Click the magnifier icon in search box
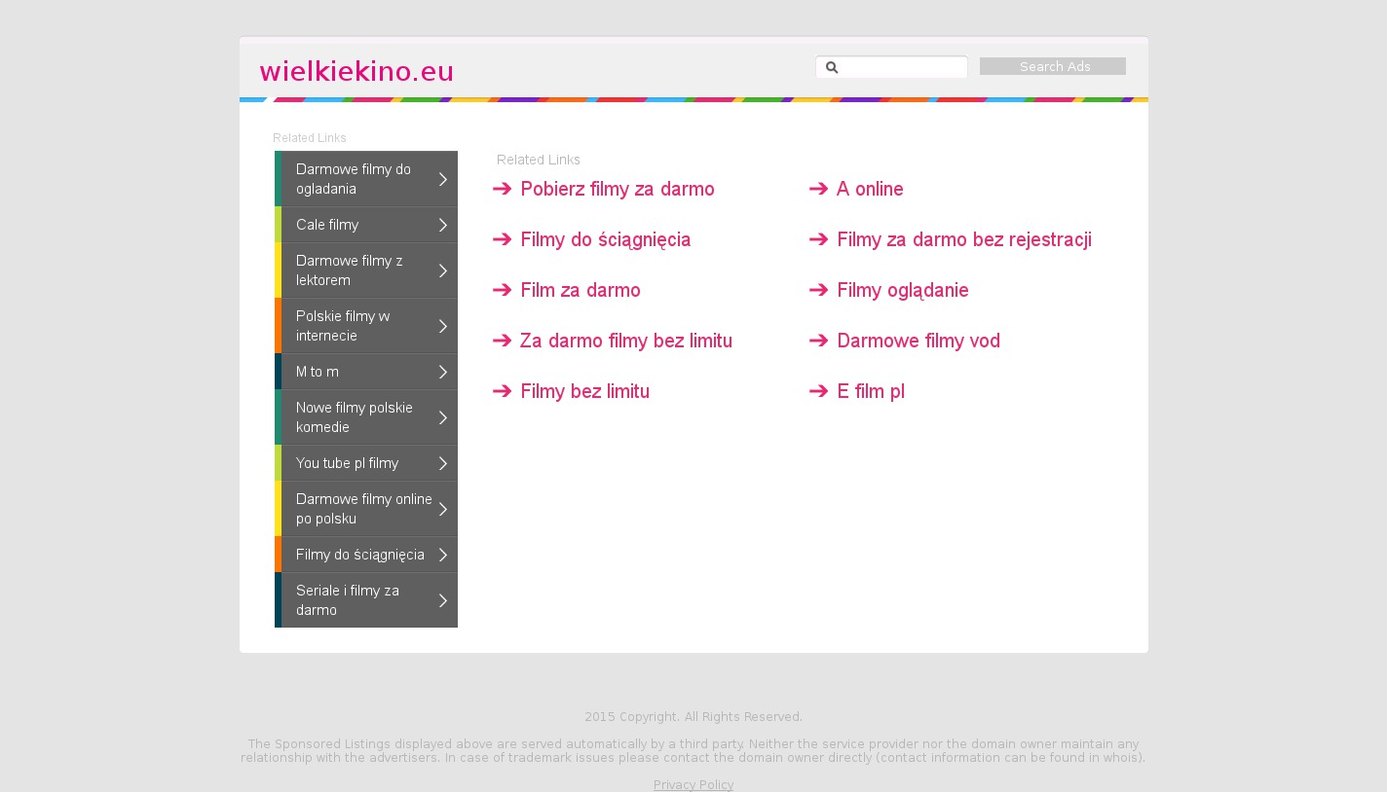Image resolution: width=1387 pixels, height=792 pixels. 832,67
